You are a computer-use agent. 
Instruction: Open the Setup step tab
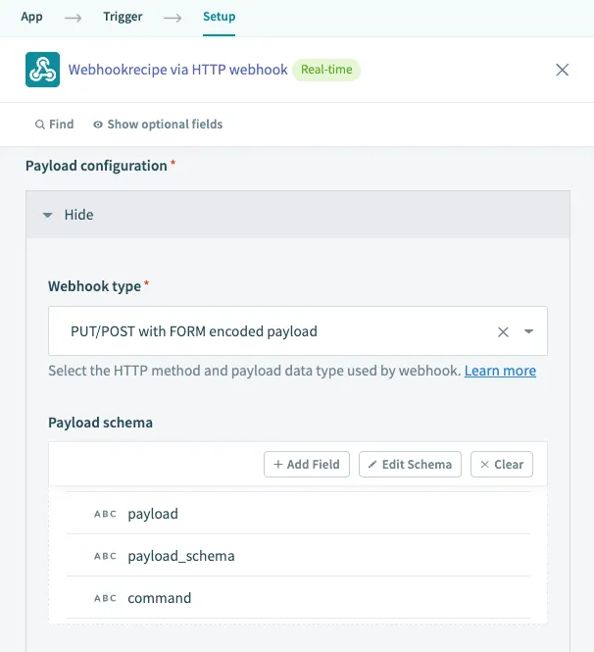(219, 17)
